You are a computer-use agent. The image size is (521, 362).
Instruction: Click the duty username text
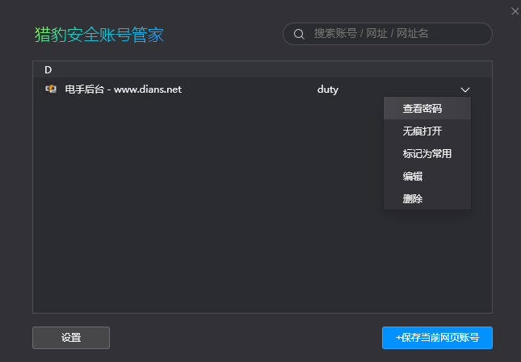click(x=328, y=89)
